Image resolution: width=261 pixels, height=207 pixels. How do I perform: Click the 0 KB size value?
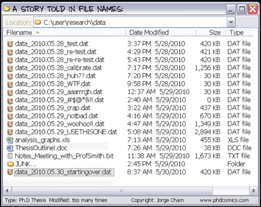[x=214, y=100]
